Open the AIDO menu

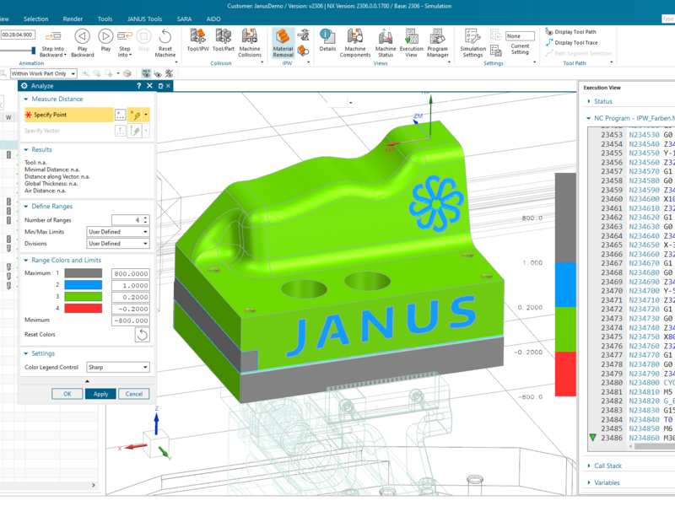[213, 19]
